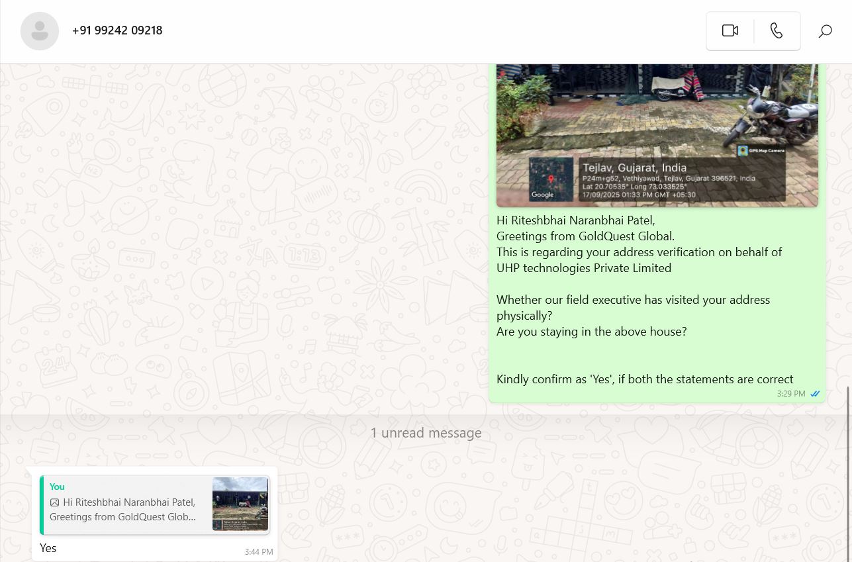The width and height of the screenshot is (852, 562).
Task: Click the 3:29 PM timestamp
Action: point(790,394)
